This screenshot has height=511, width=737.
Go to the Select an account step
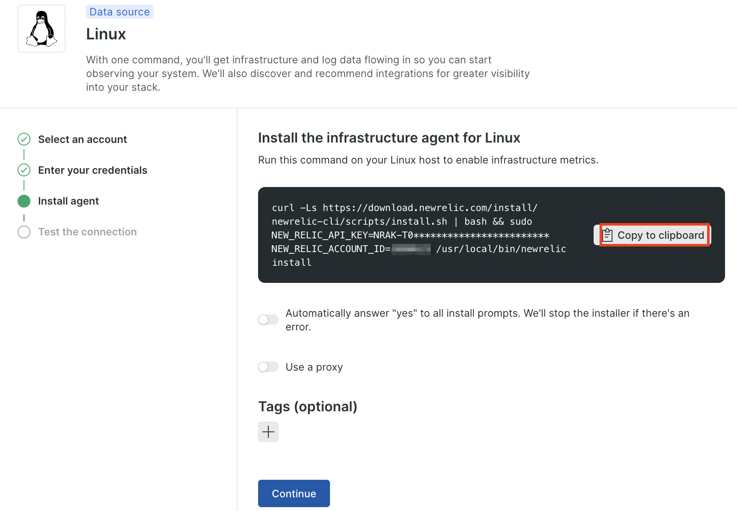click(83, 139)
